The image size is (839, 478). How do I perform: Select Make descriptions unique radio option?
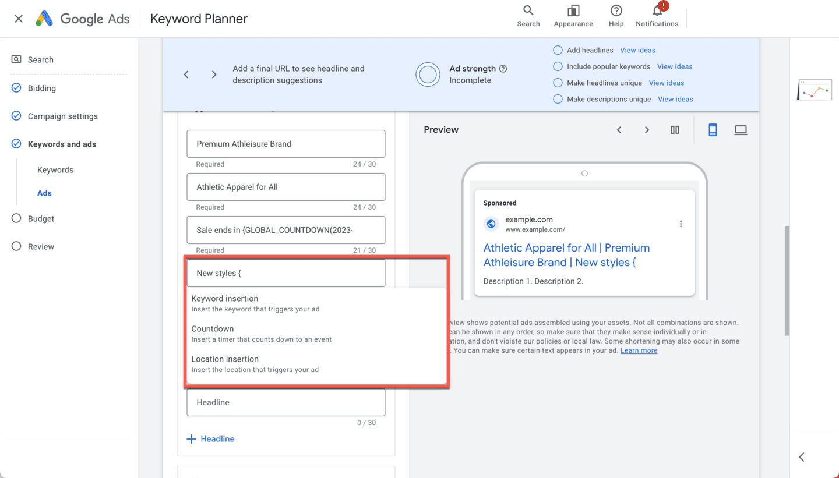558,99
